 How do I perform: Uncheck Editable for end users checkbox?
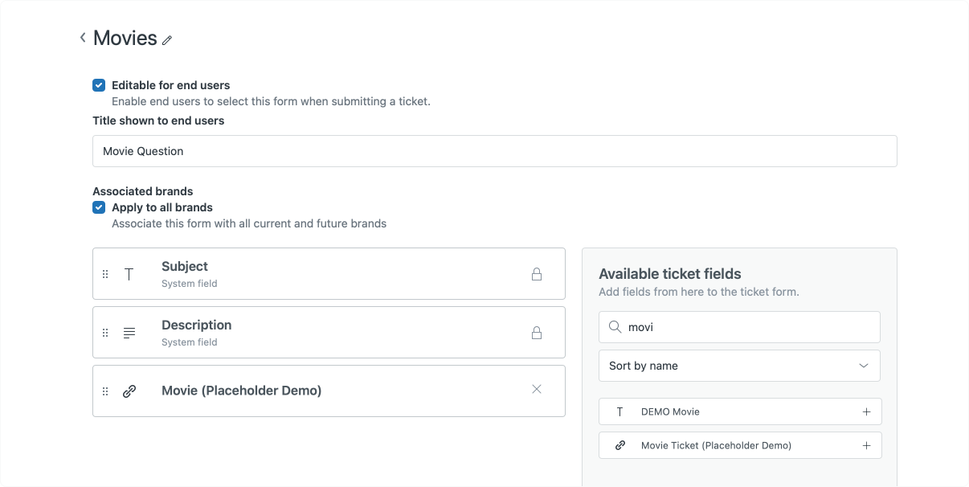point(99,85)
